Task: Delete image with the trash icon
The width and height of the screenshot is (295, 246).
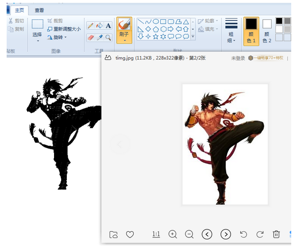Action: 276,234
